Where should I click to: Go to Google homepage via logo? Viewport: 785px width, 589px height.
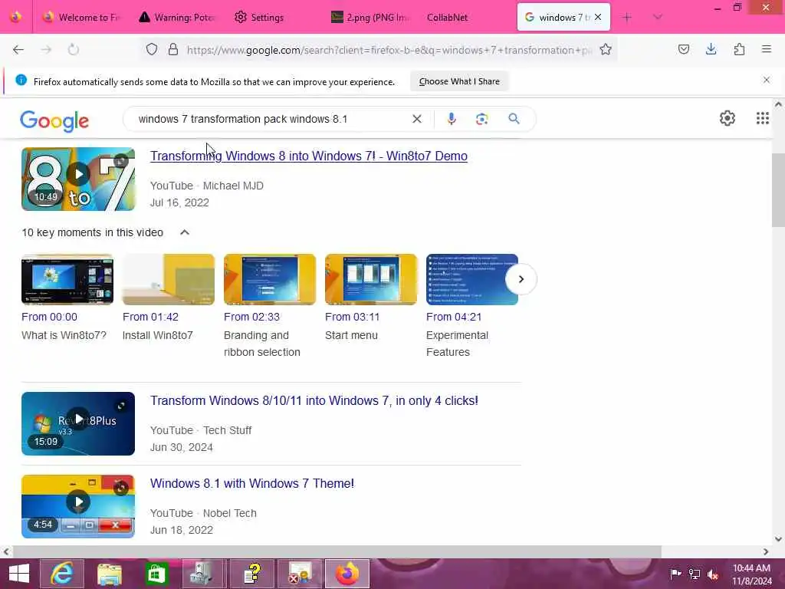pyautogui.click(x=54, y=120)
